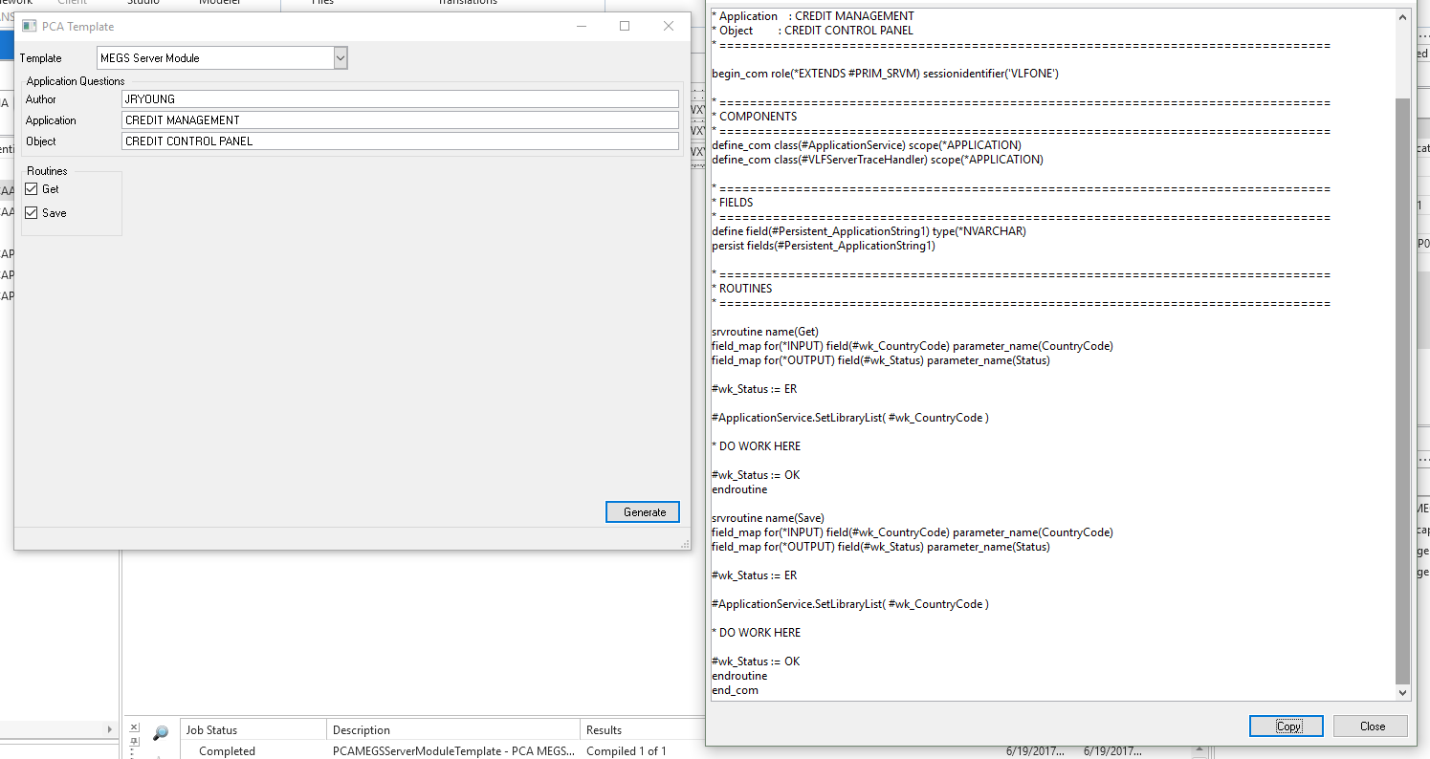This screenshot has width=1430, height=759.
Task: Click the PCAMEGSServerModuleTemplate job description
Action: [453, 751]
